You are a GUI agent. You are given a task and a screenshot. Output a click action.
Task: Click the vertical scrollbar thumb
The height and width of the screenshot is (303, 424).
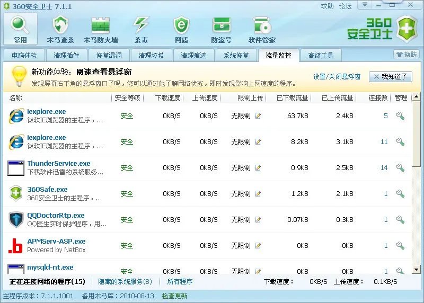[416, 134]
